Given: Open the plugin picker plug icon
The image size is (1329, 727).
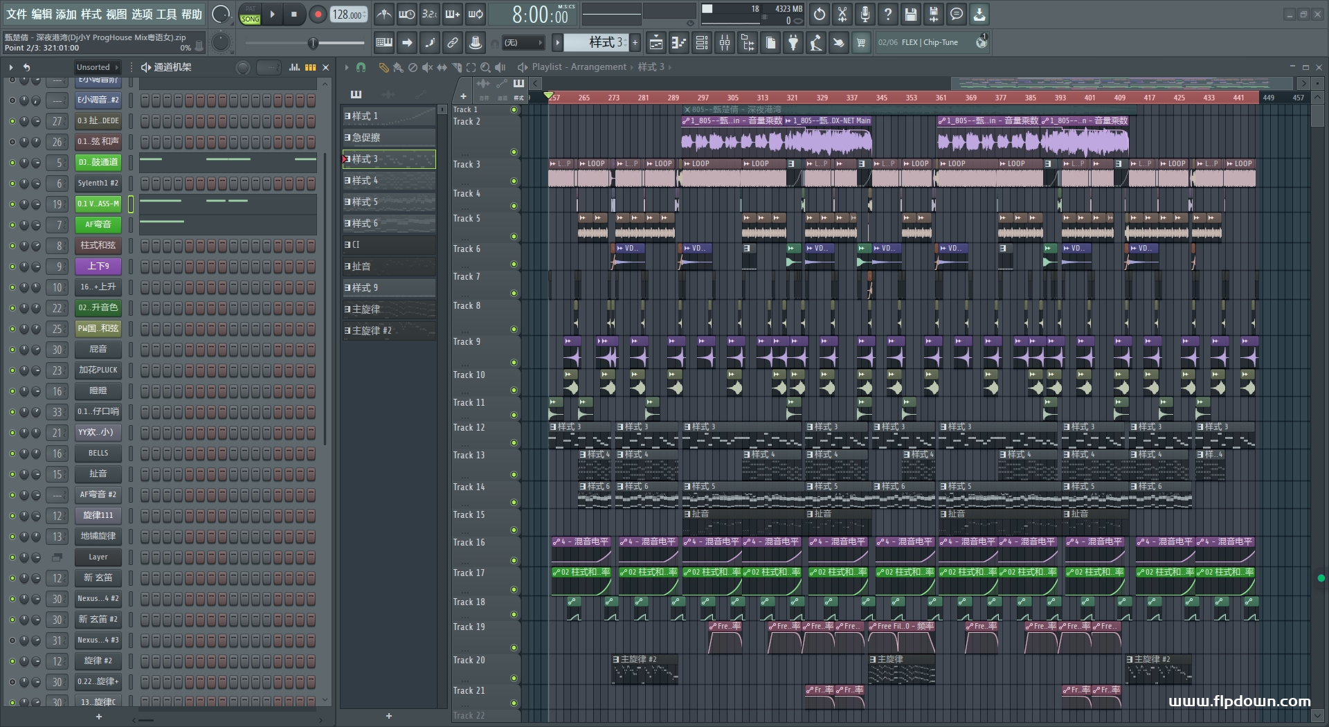Looking at the screenshot, I should (x=793, y=43).
